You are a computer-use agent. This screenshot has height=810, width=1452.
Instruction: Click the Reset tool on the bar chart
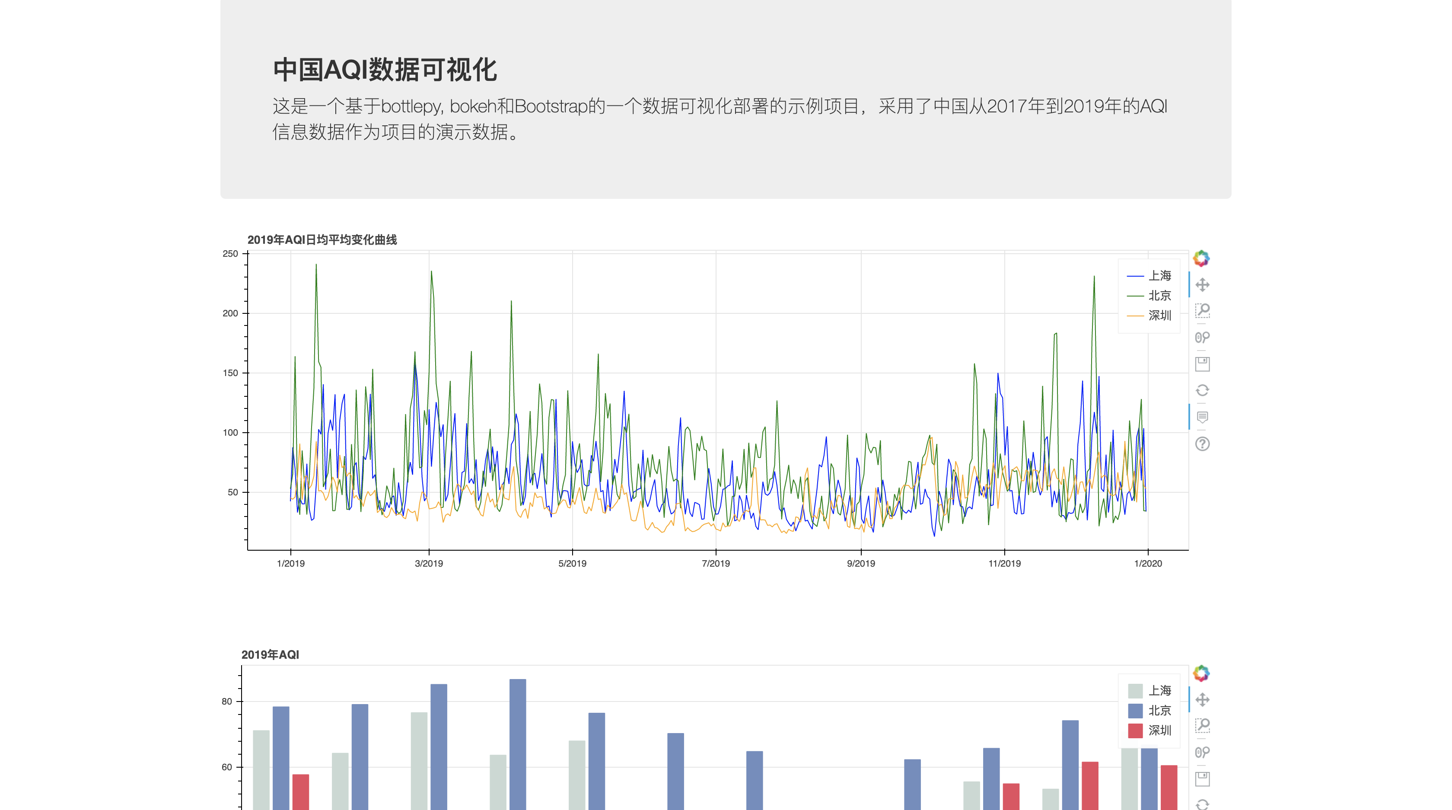pyautogui.click(x=1202, y=804)
